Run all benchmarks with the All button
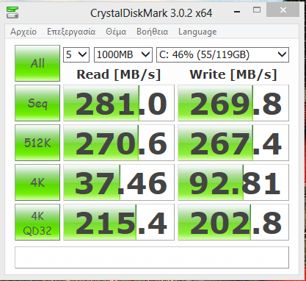 pos(37,63)
